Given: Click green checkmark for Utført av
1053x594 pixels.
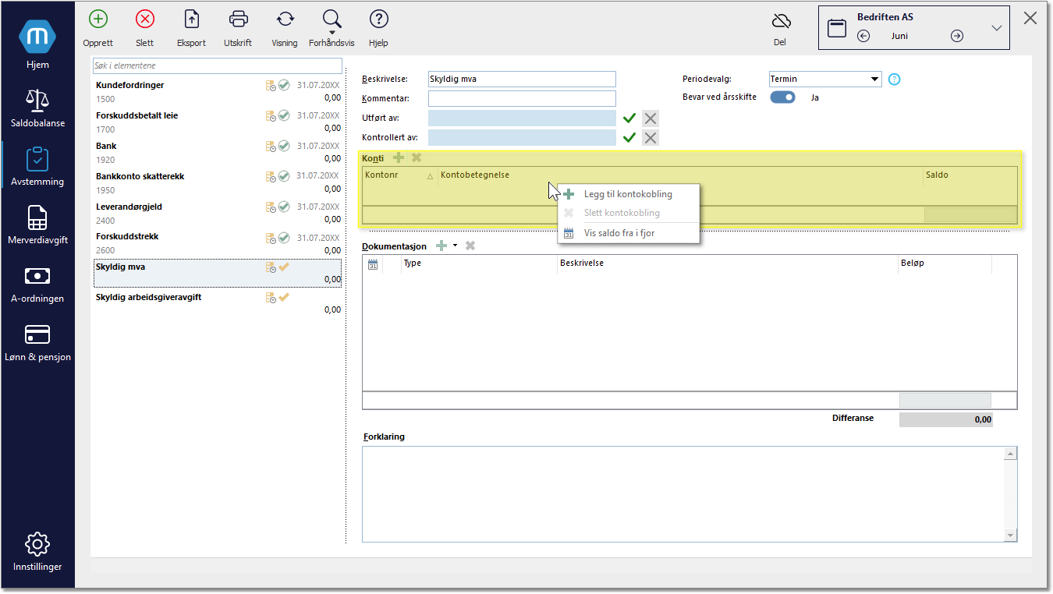Looking at the screenshot, I should 629,118.
